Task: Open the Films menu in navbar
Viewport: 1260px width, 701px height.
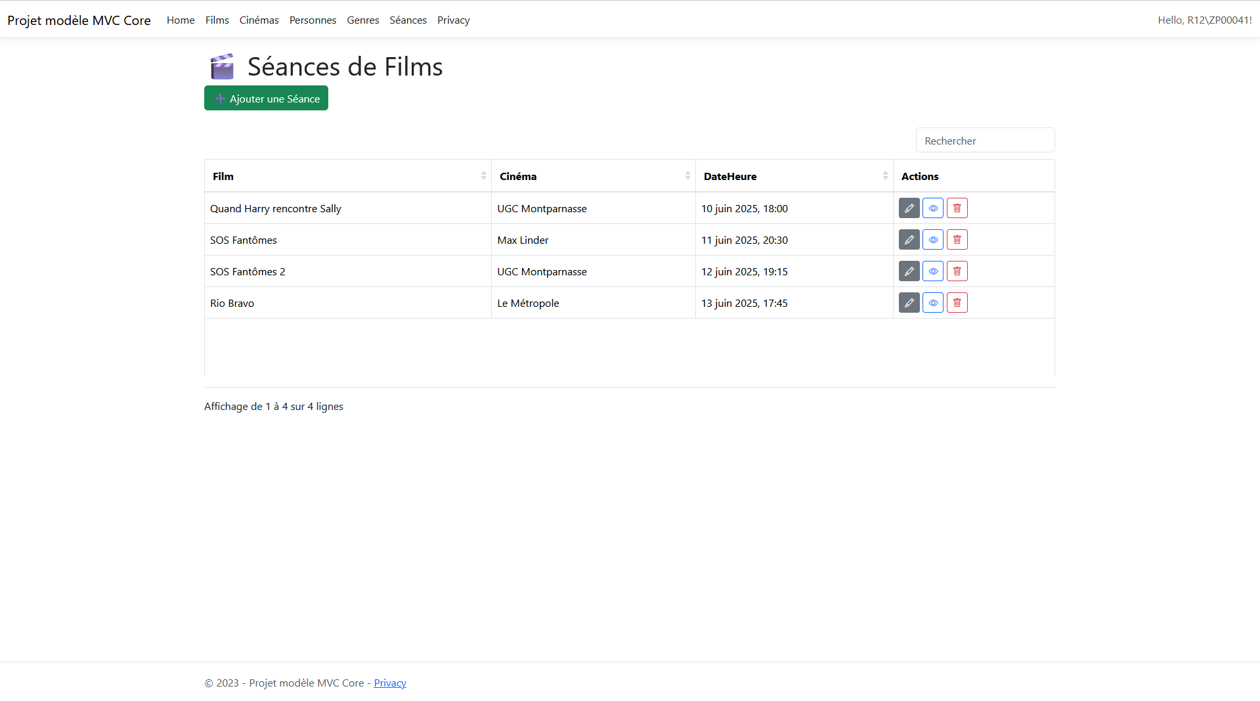Action: pos(217,20)
